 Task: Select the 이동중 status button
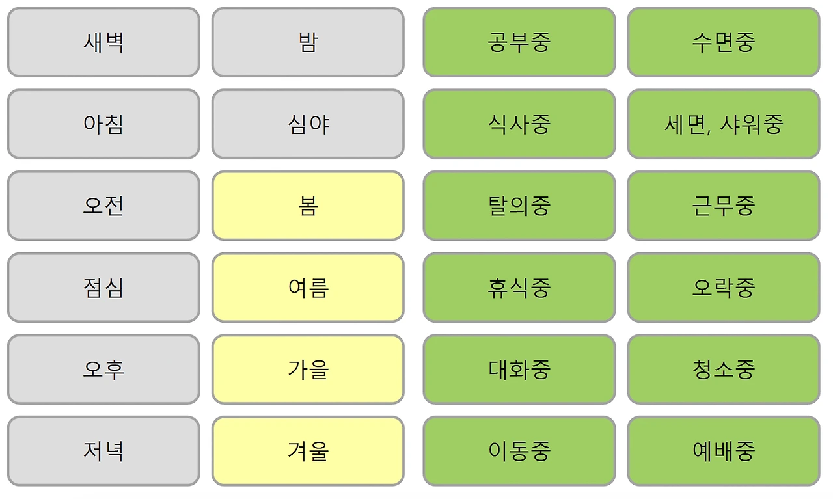(519, 451)
